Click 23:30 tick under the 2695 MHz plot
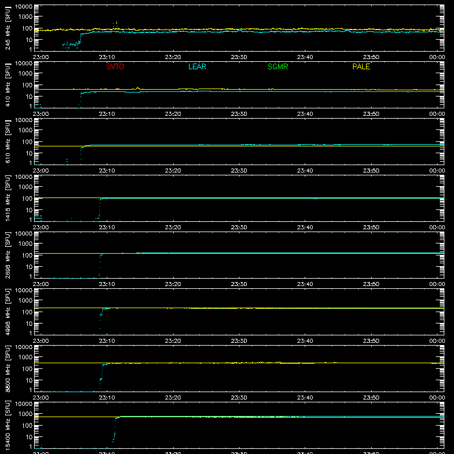This screenshot has width=454, height=454. click(239, 284)
